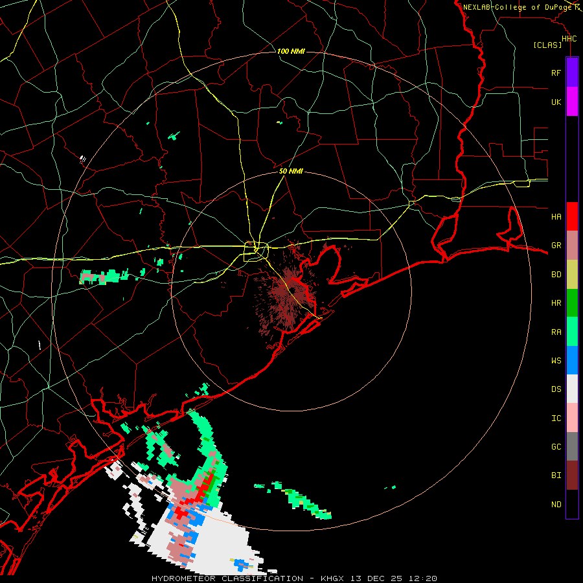Click the ND black legend swatch
Screen dimensions: 583x583
click(572, 504)
